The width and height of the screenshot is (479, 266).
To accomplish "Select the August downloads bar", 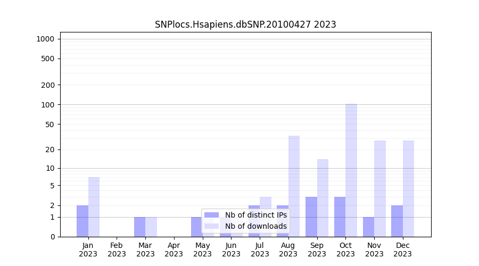I will [294, 186].
